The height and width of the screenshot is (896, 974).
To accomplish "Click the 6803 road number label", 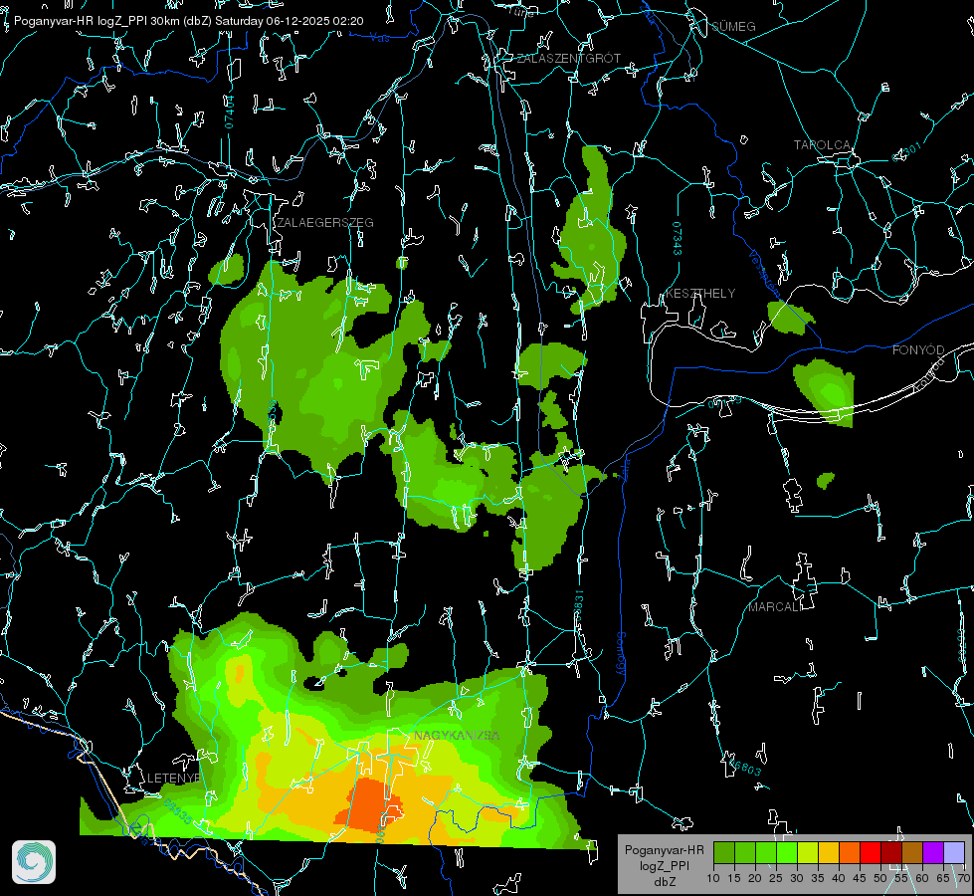I will click(x=745, y=768).
